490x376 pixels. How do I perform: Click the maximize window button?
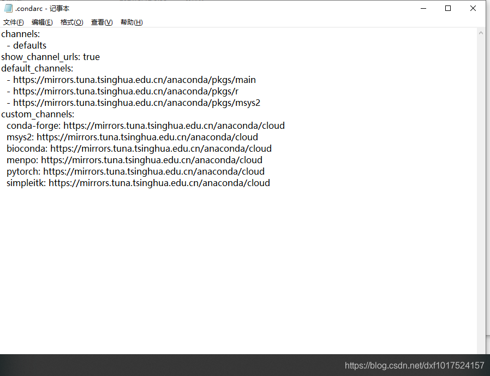point(447,8)
